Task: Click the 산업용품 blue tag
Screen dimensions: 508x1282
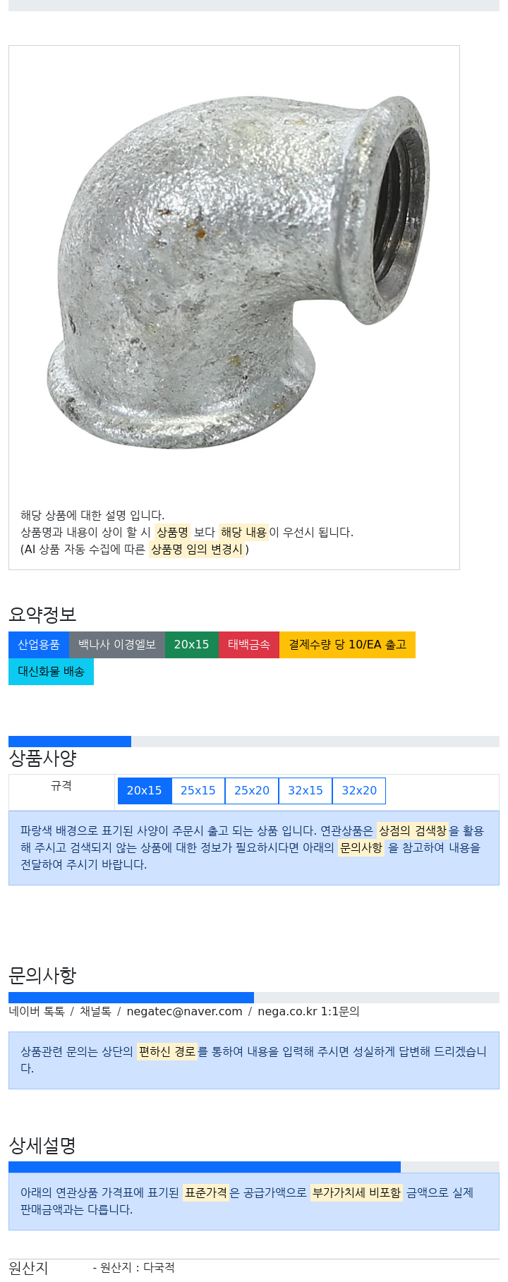Action: pos(39,645)
